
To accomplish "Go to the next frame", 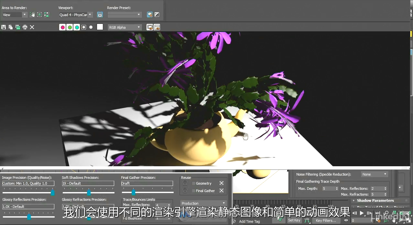I will 369,213.
